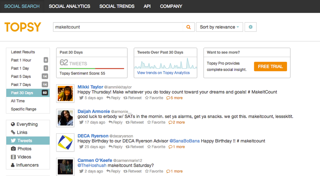This screenshot has width=320, height=176.
Task: Show 2 more on Daijah Armonie's tweet
Action: [177, 122]
